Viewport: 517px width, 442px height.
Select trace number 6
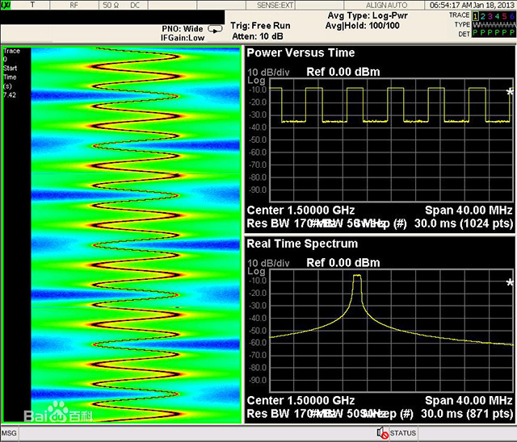[x=511, y=16]
